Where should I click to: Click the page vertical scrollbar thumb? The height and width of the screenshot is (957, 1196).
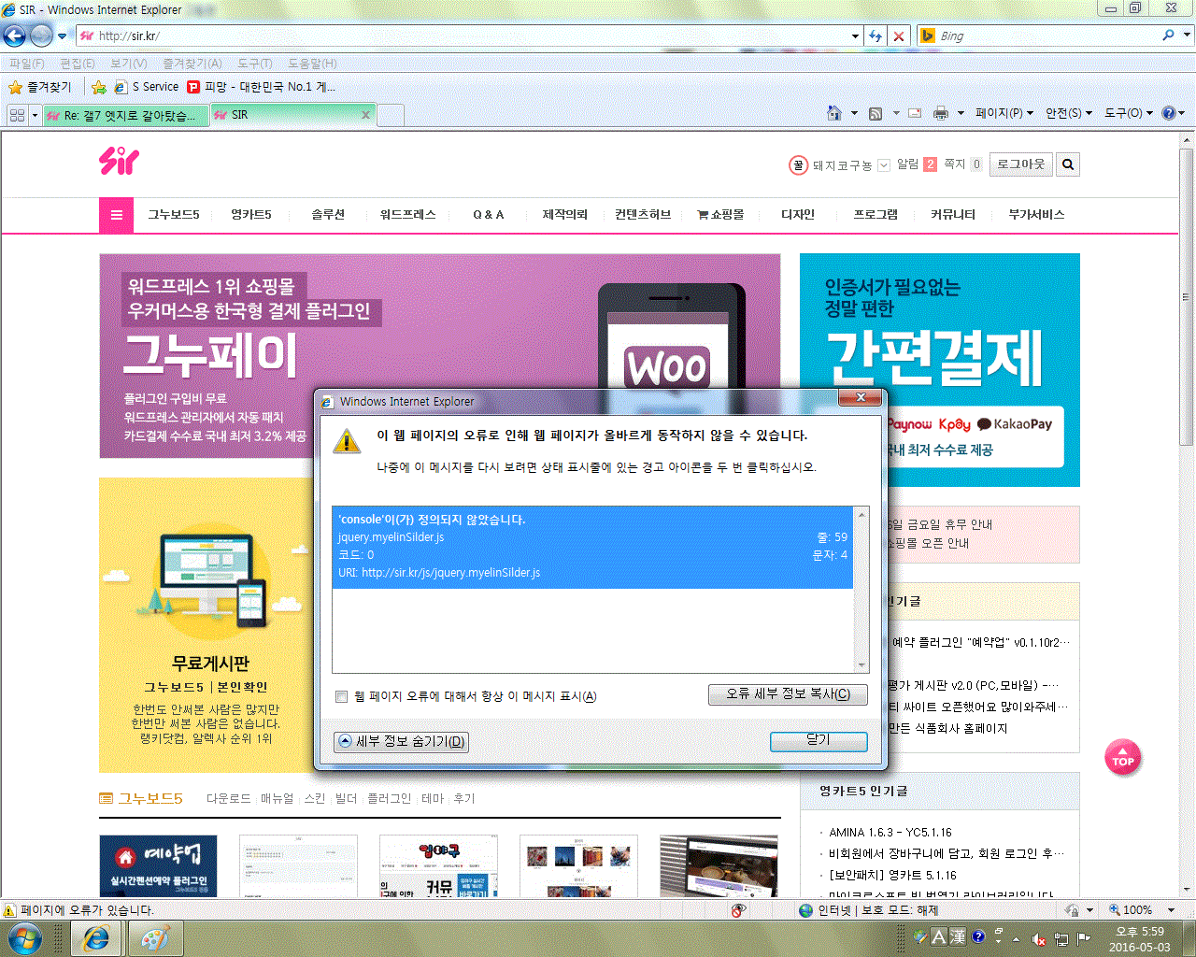pyautogui.click(x=1187, y=297)
